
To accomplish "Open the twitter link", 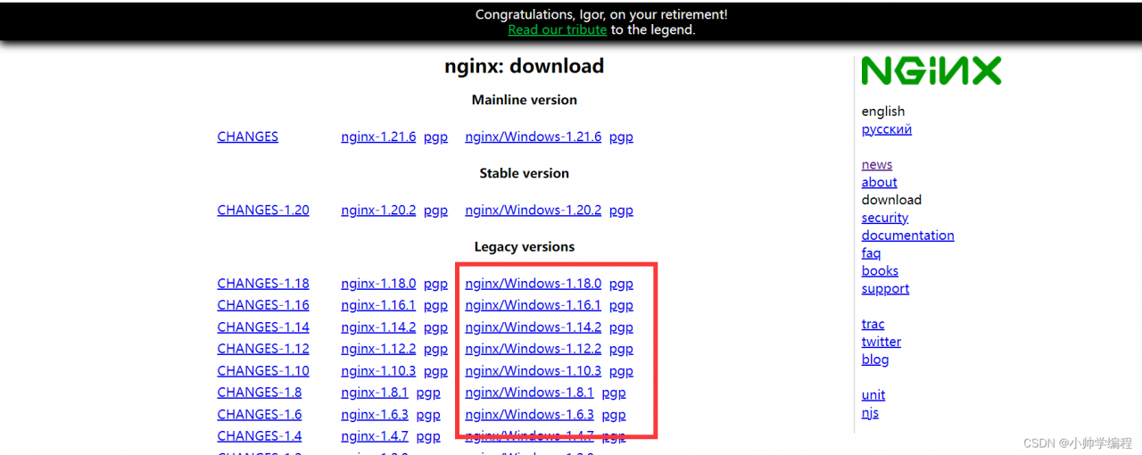I will 881,342.
